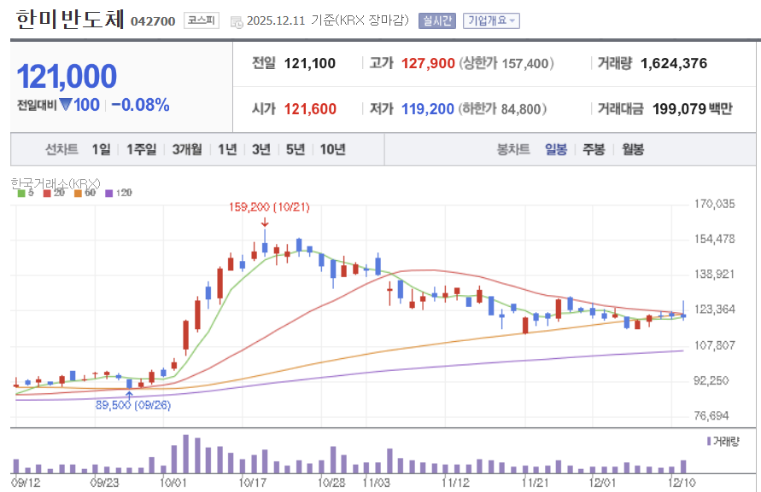Click the 실시간 badge button

[437, 20]
